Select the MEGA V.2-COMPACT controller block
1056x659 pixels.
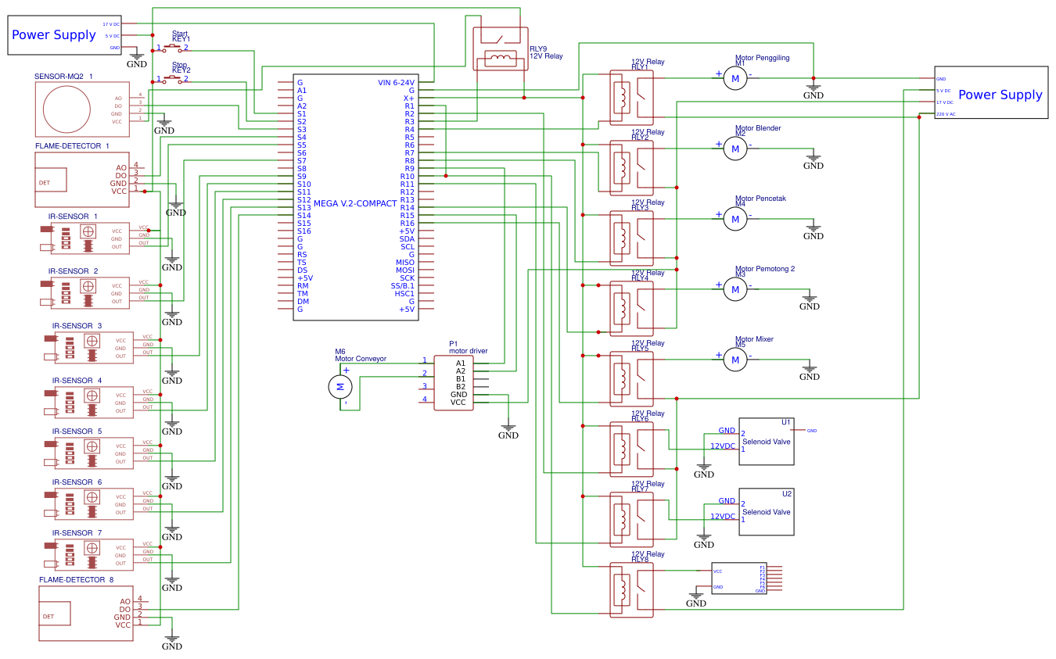pyautogui.click(x=356, y=199)
